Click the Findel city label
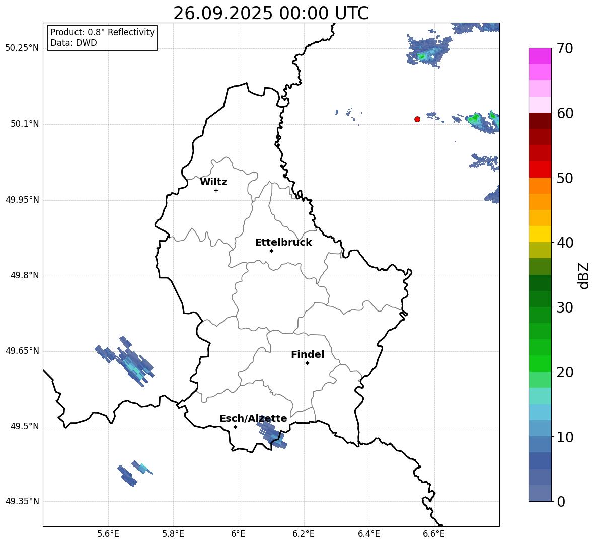Screen dimensions: 596x544 click(308, 354)
